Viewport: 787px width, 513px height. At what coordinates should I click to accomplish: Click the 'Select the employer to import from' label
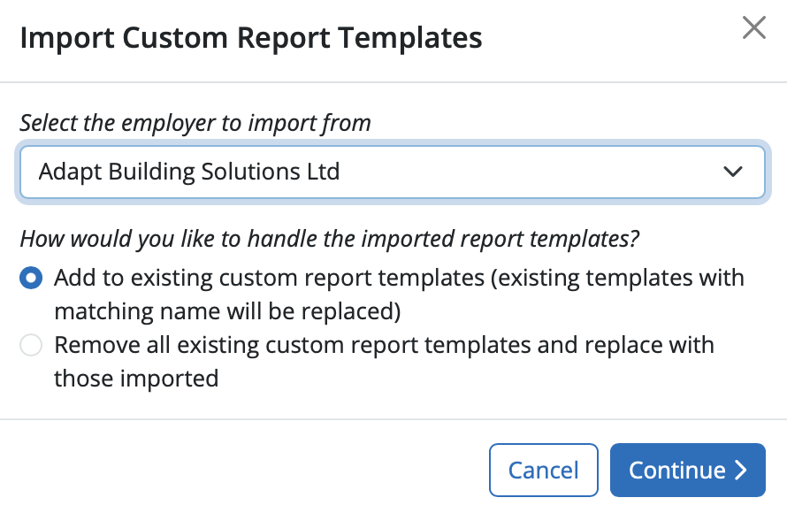point(195,122)
